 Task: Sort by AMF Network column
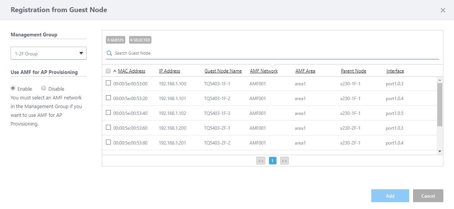click(x=264, y=71)
